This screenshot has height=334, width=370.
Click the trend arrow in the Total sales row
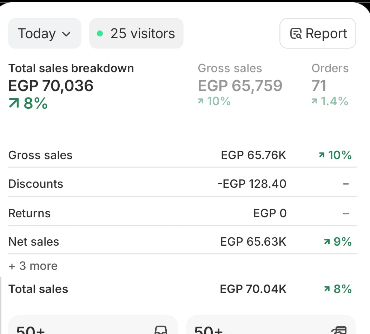coord(327,289)
